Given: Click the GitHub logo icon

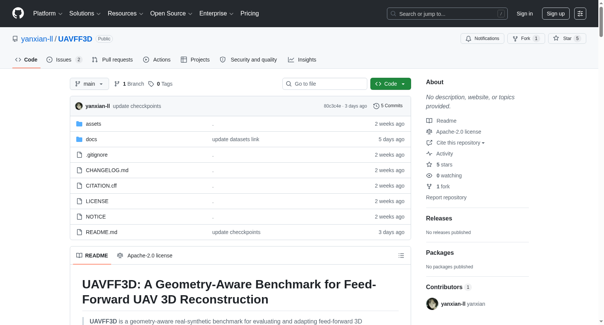Looking at the screenshot, I should (18, 13).
